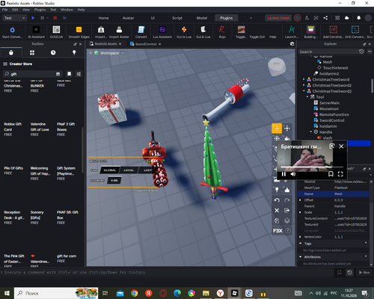Toggle fullscreen on the floating video
Viewport: 374px width, 299px height.
(x=340, y=174)
